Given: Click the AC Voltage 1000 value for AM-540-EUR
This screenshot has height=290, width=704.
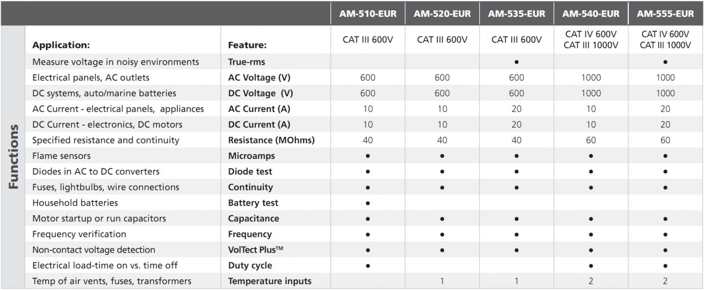Looking at the screenshot, I should (x=591, y=78).
